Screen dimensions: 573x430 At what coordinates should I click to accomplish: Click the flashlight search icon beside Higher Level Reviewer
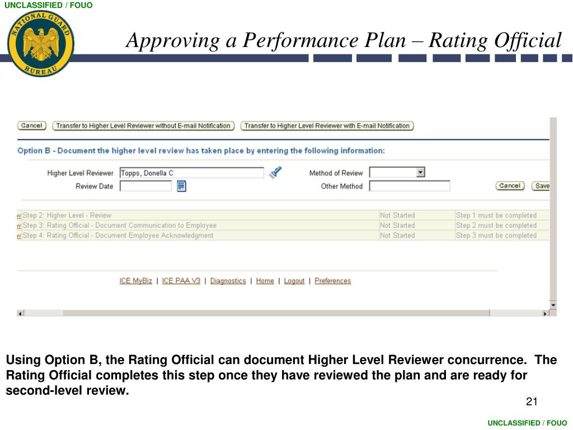(x=275, y=172)
